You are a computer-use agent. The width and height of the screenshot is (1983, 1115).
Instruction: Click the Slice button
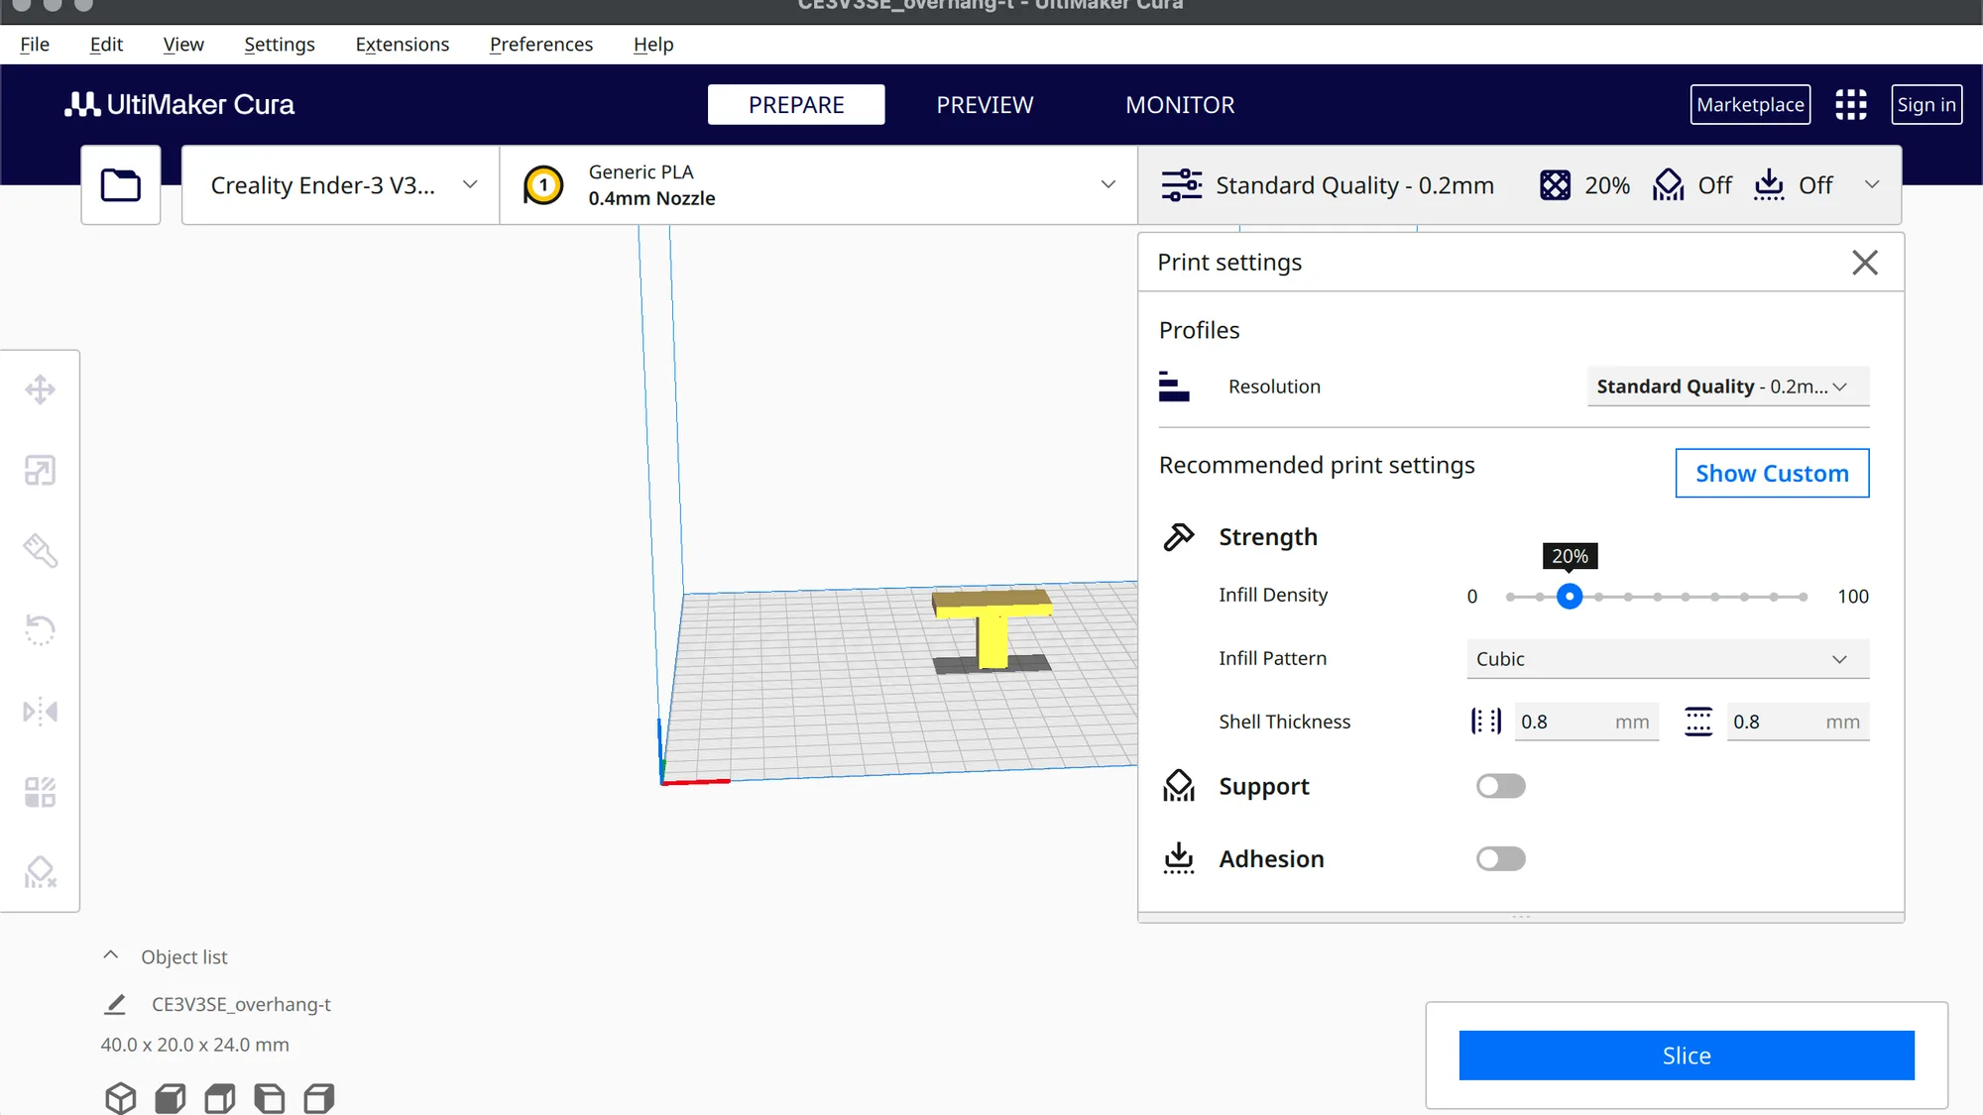[1687, 1056]
